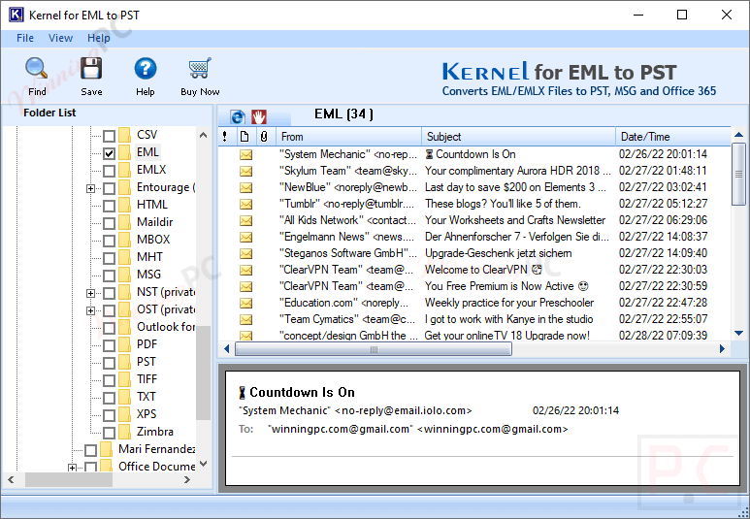Viewport: 750px width, 519px height.
Task: Click folder list horizontal scroll right arrow
Action: point(187,480)
